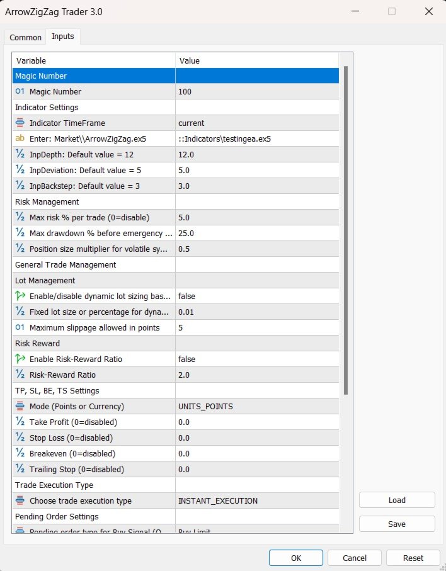Screen dimensions: 446x571
Task: Click the double icon beside Max risk % per trade
Action: click(20, 217)
